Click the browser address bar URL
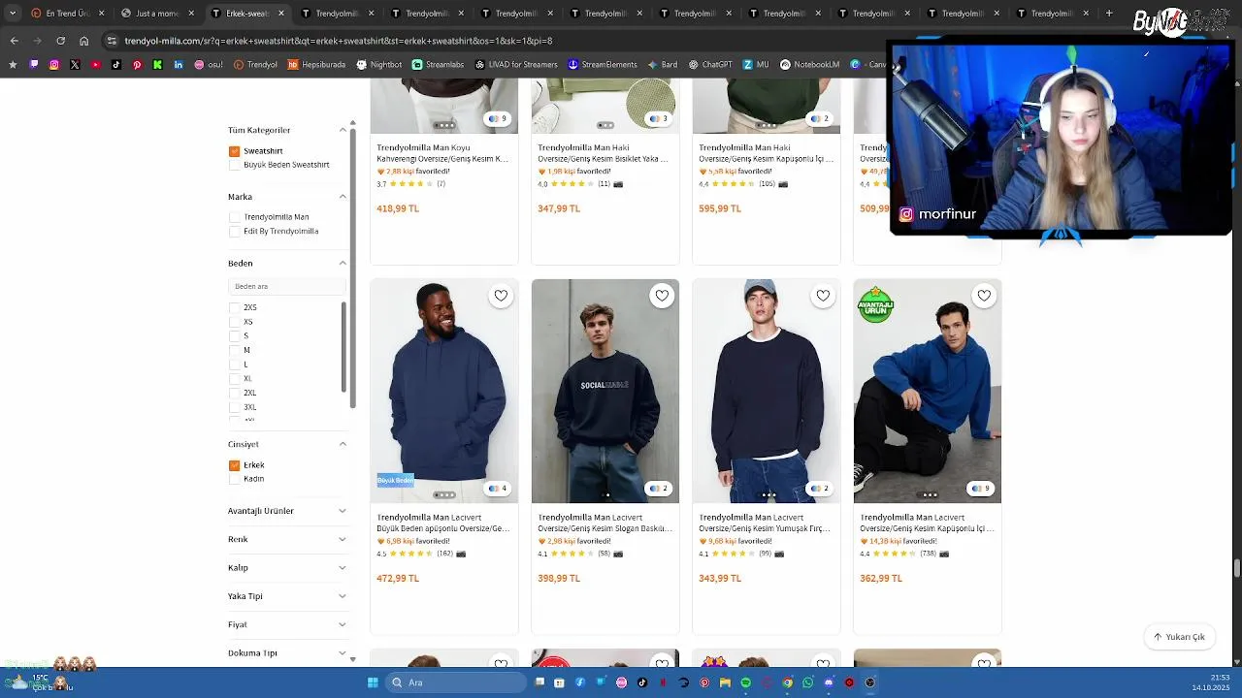Viewport: 1242px width, 698px height. pyautogui.click(x=339, y=41)
